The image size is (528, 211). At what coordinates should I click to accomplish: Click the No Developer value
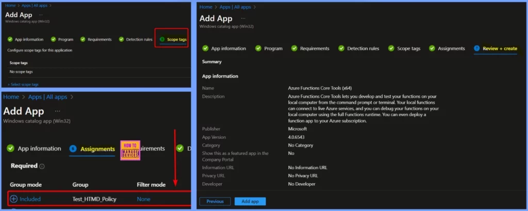point(301,184)
